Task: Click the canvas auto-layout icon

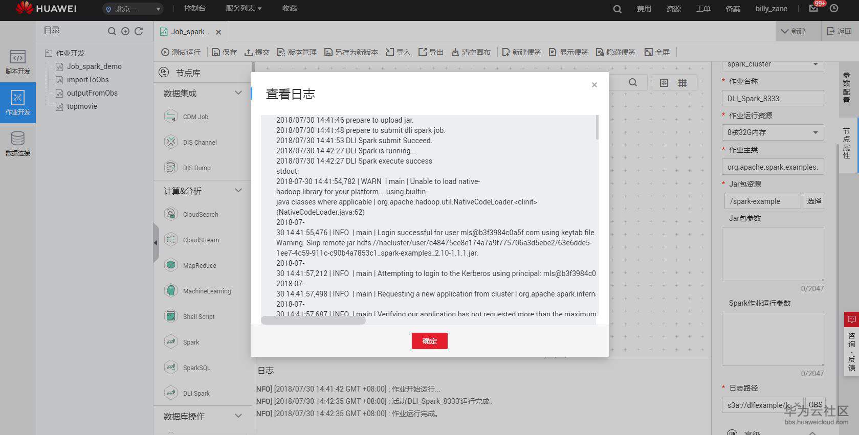Action: (664, 83)
